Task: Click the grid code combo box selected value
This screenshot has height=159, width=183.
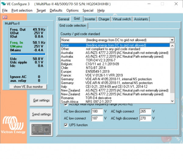Action: (x=115, y=40)
